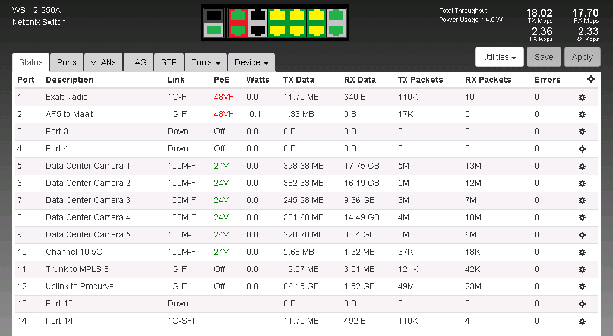This screenshot has width=613, height=336.
Task: Click the Data Center Camera 1 description
Action: (x=88, y=166)
